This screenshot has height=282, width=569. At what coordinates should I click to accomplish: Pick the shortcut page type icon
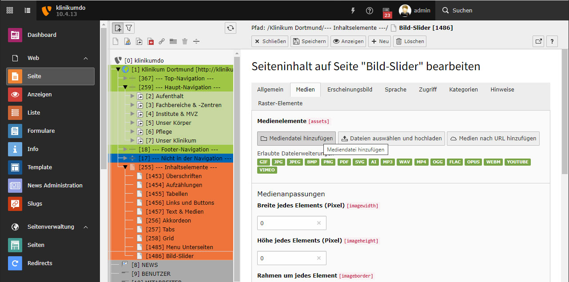pos(139,41)
